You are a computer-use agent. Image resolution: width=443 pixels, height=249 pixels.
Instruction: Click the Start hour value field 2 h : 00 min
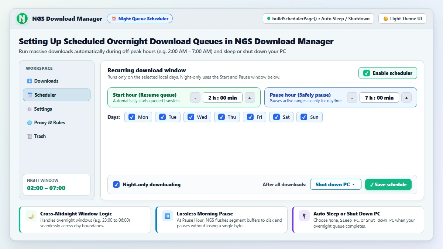(x=223, y=97)
